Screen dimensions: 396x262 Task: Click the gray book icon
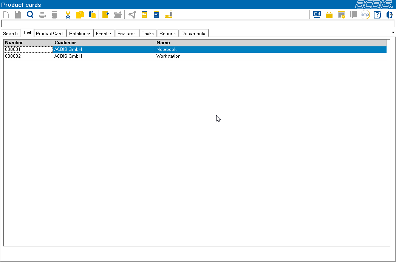coord(353,15)
